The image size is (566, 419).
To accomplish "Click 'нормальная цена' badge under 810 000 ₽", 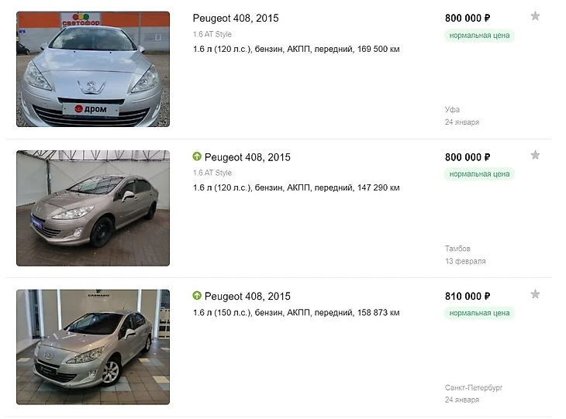I will [x=479, y=313].
